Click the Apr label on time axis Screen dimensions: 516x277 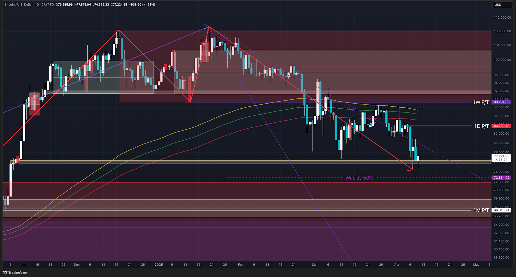point(397,265)
